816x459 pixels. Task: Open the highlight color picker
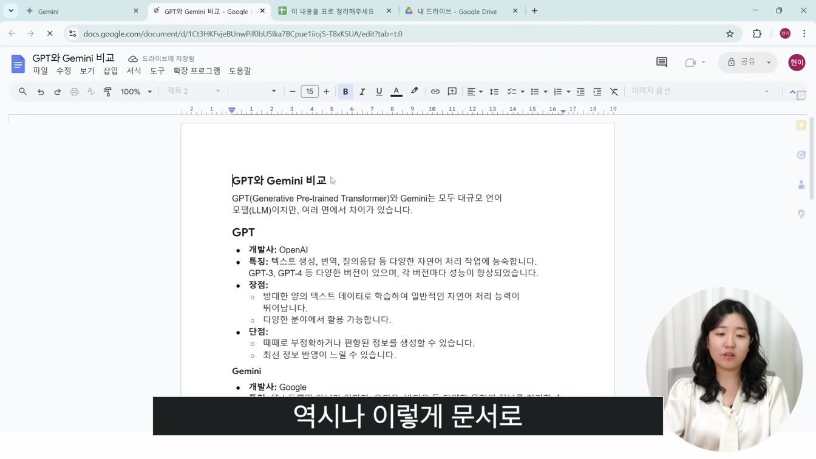[x=414, y=92]
